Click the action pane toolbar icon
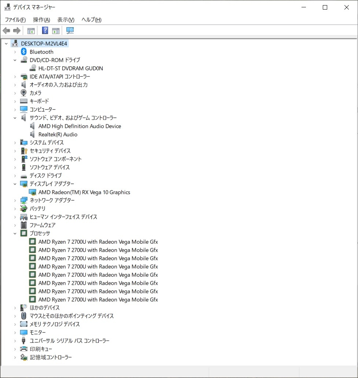The image size is (358, 378). click(x=56, y=30)
